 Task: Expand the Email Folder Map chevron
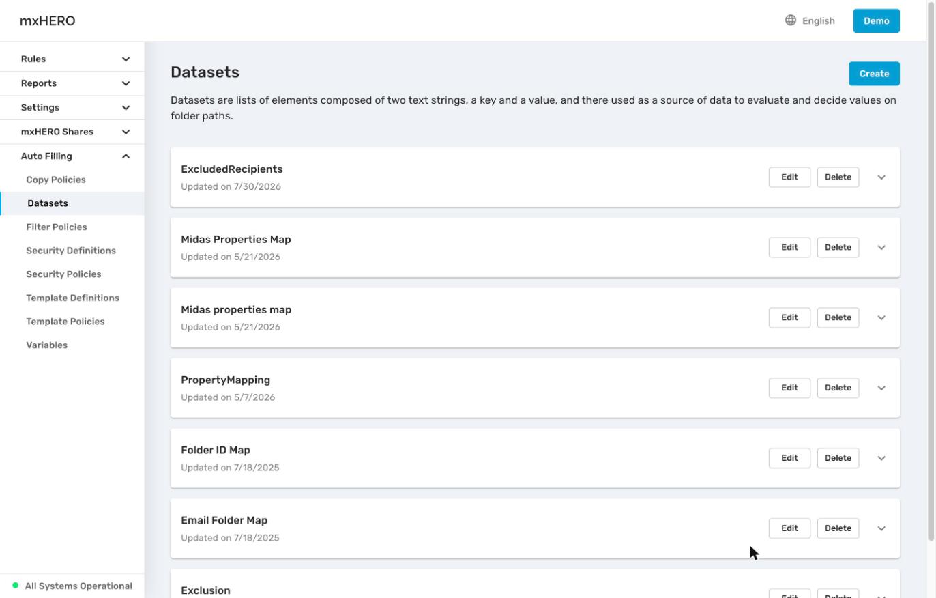(x=881, y=529)
